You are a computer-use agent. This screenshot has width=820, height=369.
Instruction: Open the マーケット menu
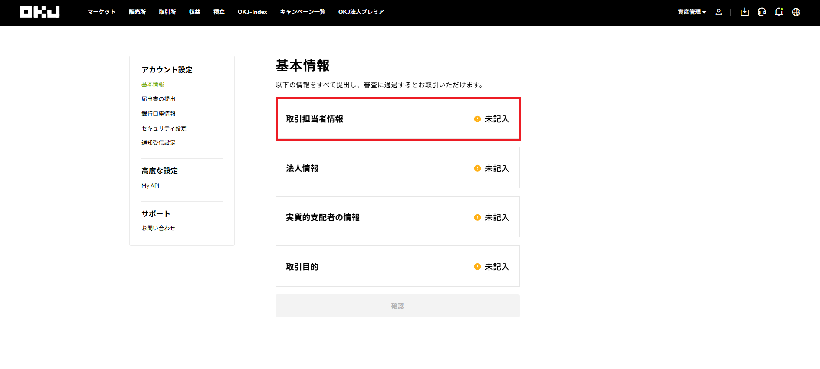click(102, 12)
